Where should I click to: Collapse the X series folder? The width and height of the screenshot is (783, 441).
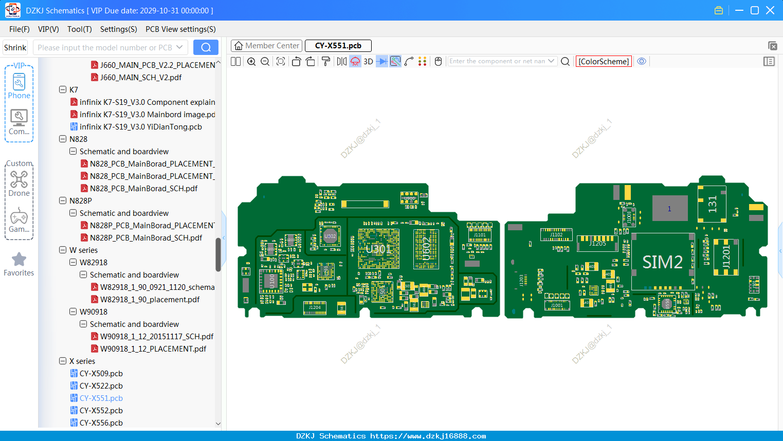click(x=63, y=361)
